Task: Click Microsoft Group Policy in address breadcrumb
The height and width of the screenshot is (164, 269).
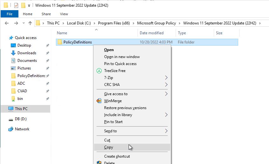Action: pos(157,23)
